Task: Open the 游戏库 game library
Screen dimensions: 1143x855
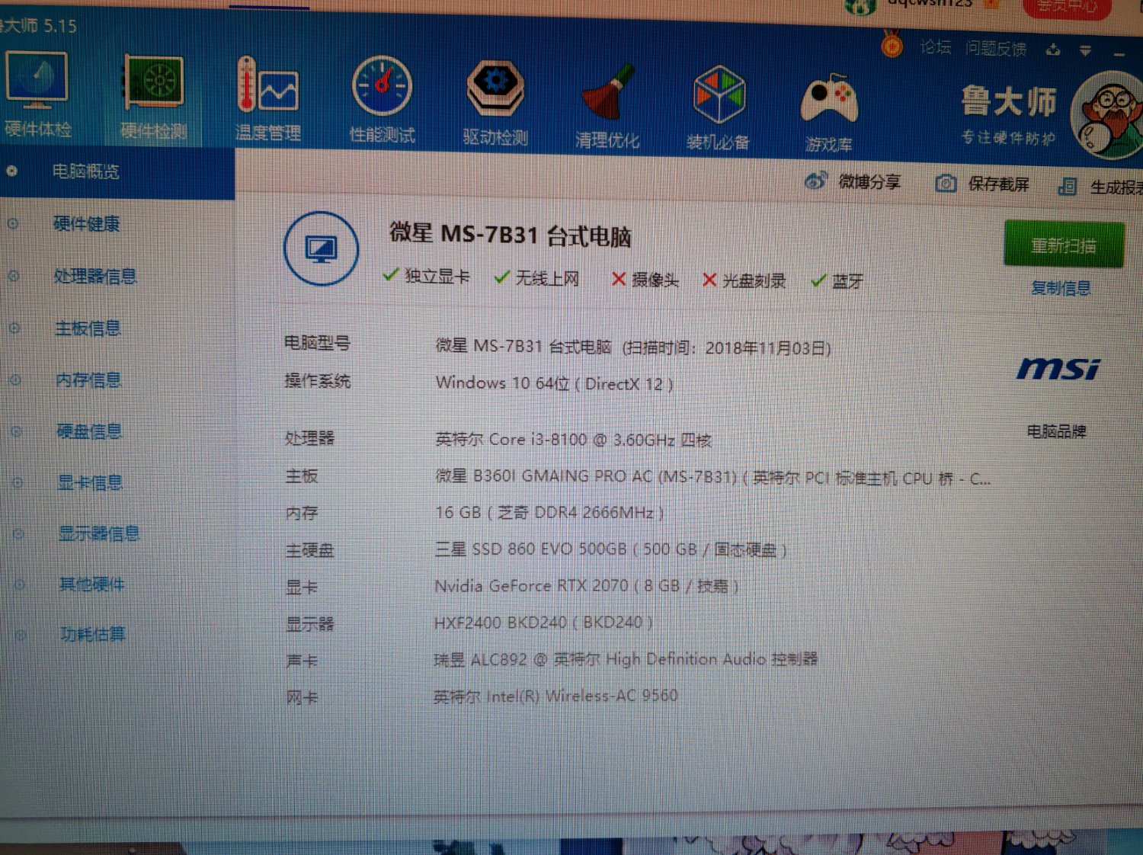Action: click(x=828, y=112)
